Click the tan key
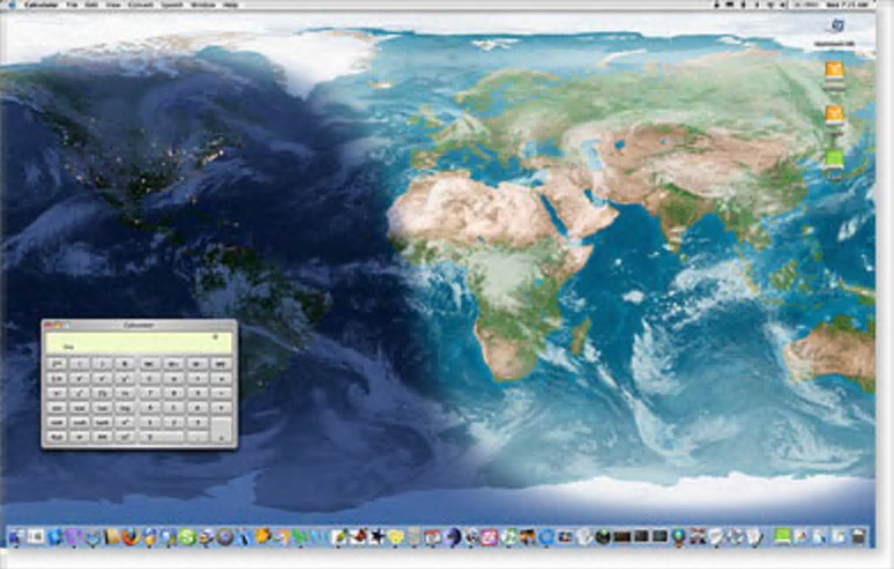This screenshot has width=894, height=569. point(102,408)
